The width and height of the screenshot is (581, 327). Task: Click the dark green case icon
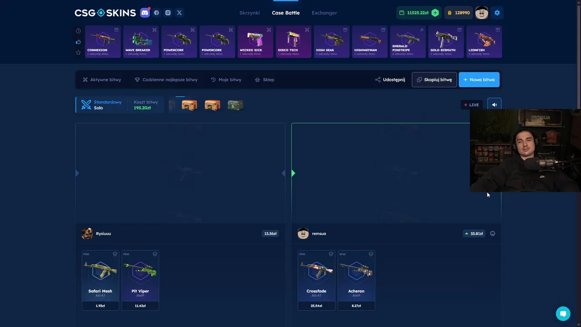click(235, 105)
